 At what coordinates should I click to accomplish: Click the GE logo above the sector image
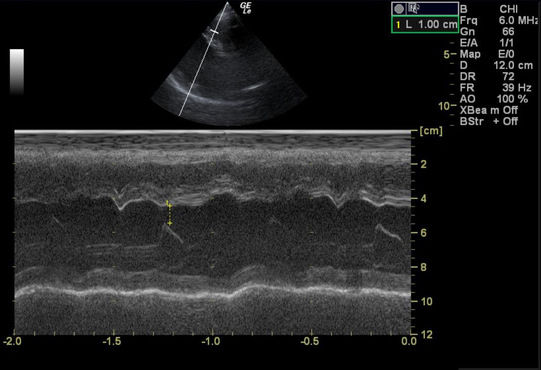click(246, 8)
